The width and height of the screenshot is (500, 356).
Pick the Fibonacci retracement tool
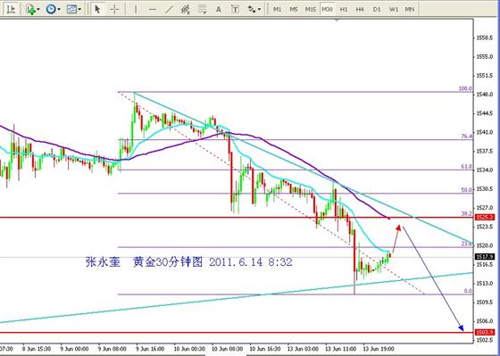[202, 9]
